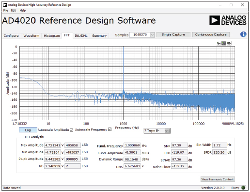The image size is (250, 192).
Task: Click the Data saved status text
Action: 12,188
